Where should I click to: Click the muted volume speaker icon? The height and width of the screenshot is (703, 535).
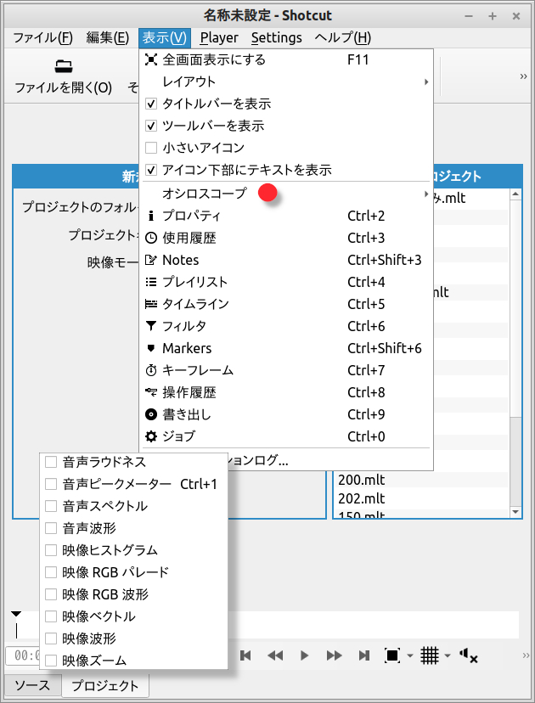click(468, 655)
